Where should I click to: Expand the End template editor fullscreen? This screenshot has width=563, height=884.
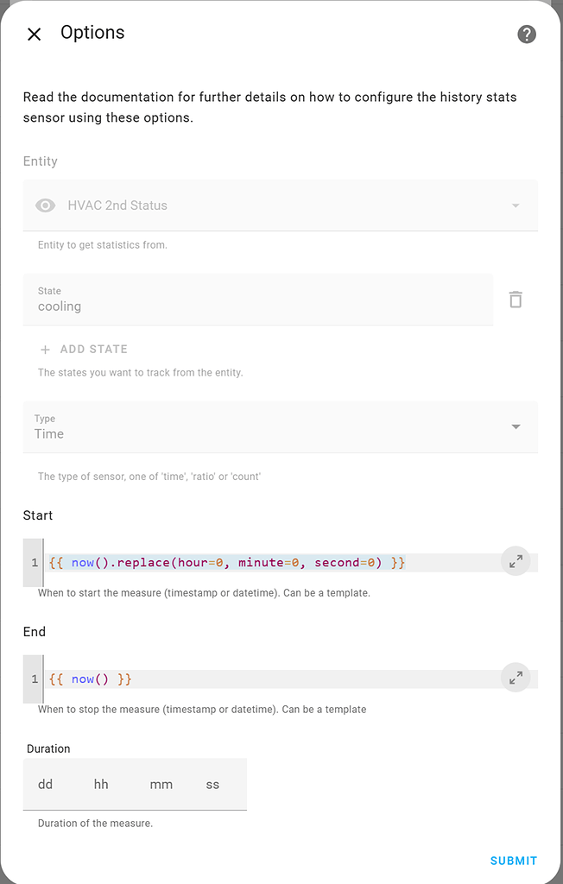(x=516, y=678)
